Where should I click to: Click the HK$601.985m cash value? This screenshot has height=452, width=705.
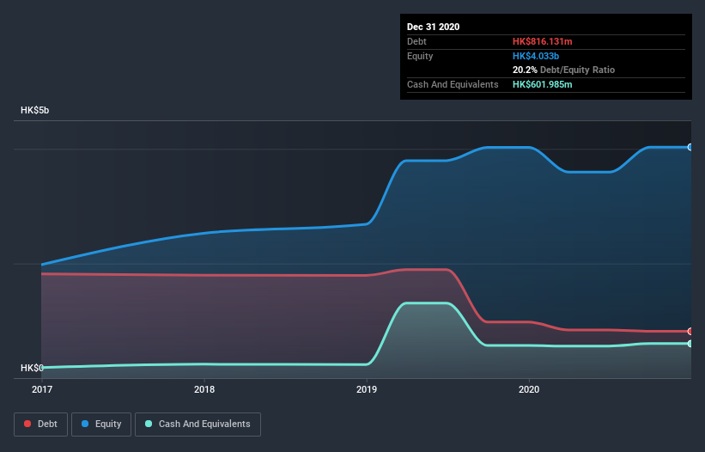point(542,84)
